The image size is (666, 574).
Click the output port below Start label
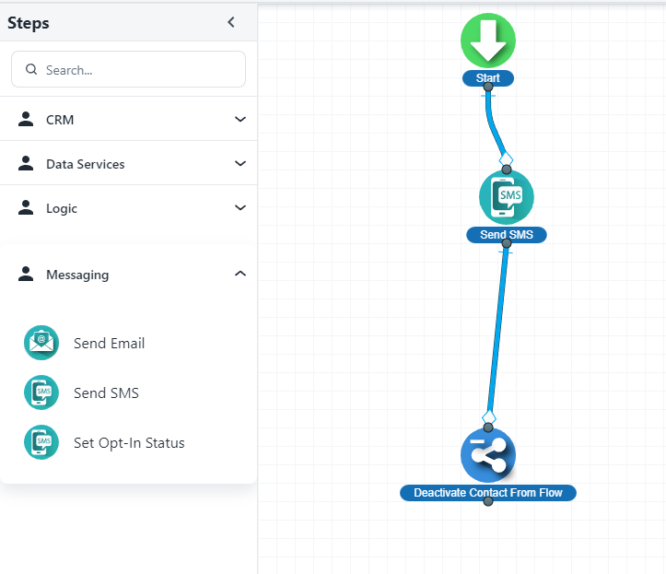tap(488, 88)
